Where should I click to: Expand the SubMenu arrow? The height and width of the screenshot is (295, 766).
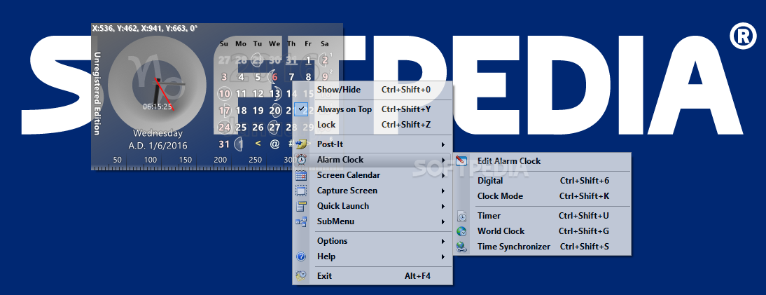pos(443,221)
